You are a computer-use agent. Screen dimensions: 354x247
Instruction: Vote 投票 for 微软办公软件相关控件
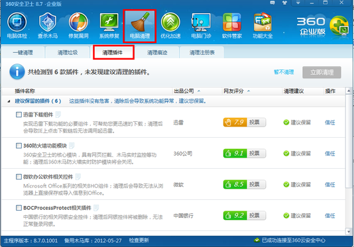(257, 185)
